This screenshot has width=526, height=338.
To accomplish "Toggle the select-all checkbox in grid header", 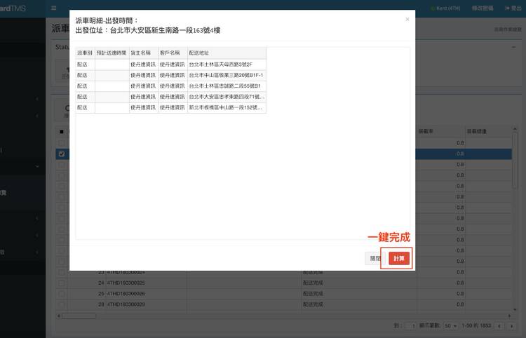I will coord(62,132).
